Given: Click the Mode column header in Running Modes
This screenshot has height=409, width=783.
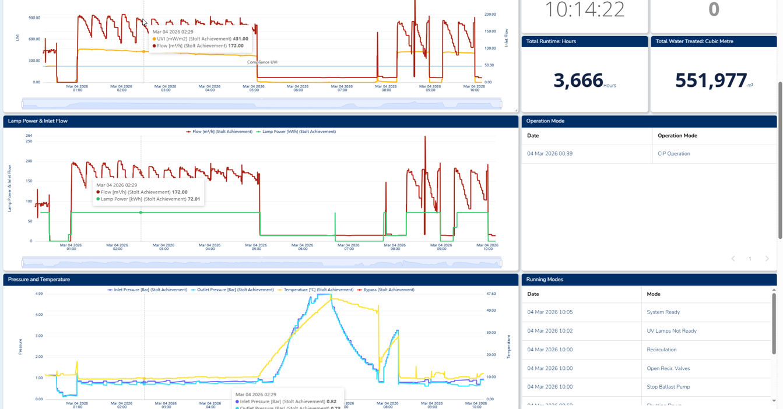Looking at the screenshot, I should coord(653,294).
